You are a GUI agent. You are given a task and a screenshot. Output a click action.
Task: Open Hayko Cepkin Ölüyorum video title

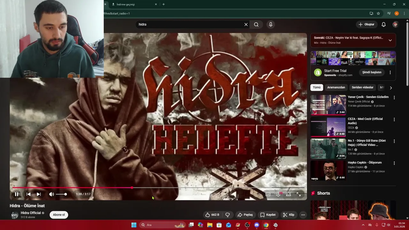(365, 162)
